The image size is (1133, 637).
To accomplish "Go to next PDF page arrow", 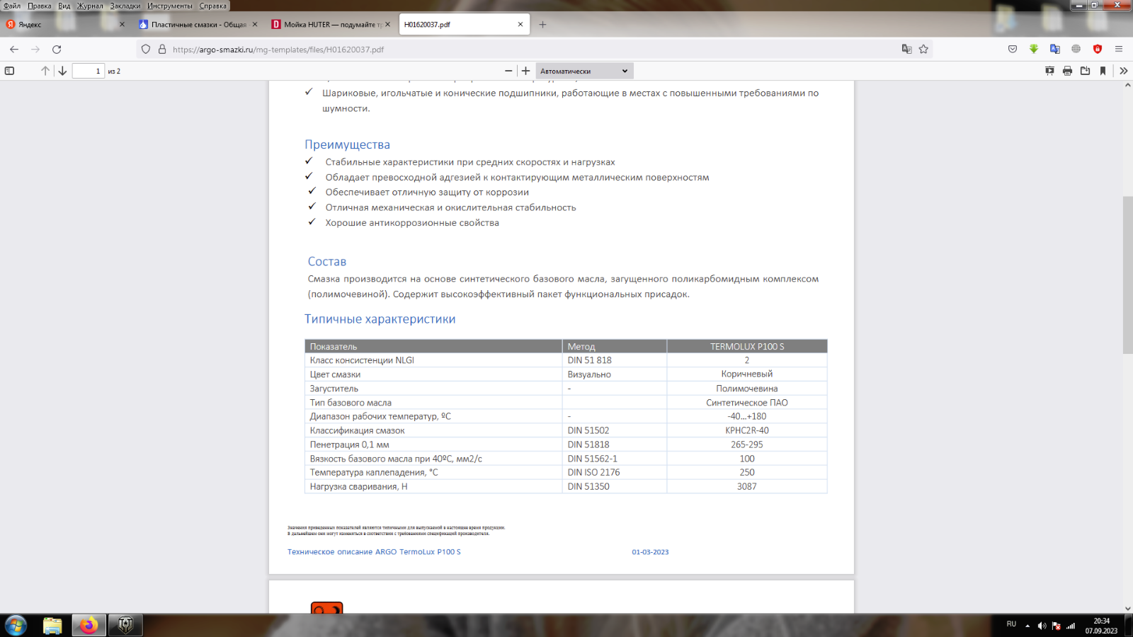I will point(62,71).
